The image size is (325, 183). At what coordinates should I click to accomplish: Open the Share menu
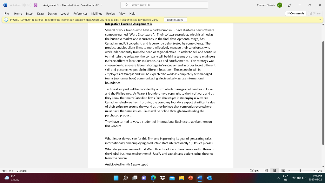click(315, 13)
